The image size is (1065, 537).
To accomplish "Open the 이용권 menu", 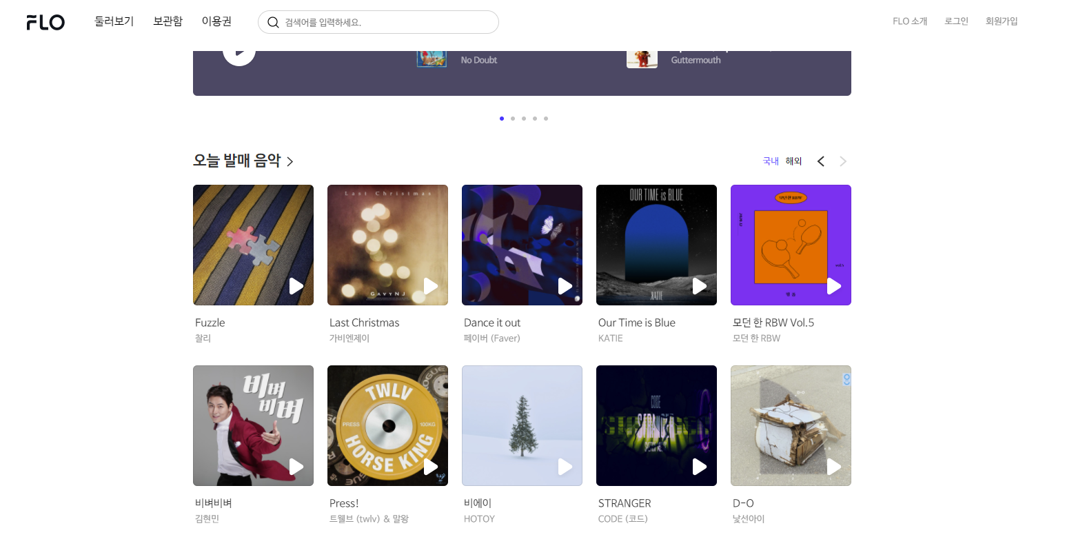I will tap(216, 21).
